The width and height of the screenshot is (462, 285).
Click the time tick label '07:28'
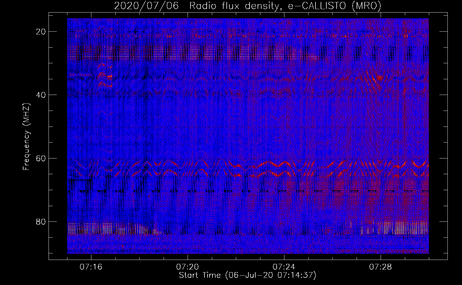381,267
